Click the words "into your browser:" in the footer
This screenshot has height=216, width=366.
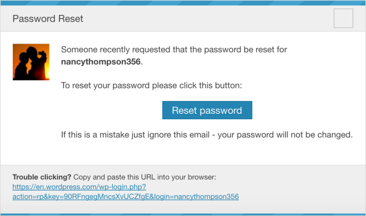(x=187, y=177)
